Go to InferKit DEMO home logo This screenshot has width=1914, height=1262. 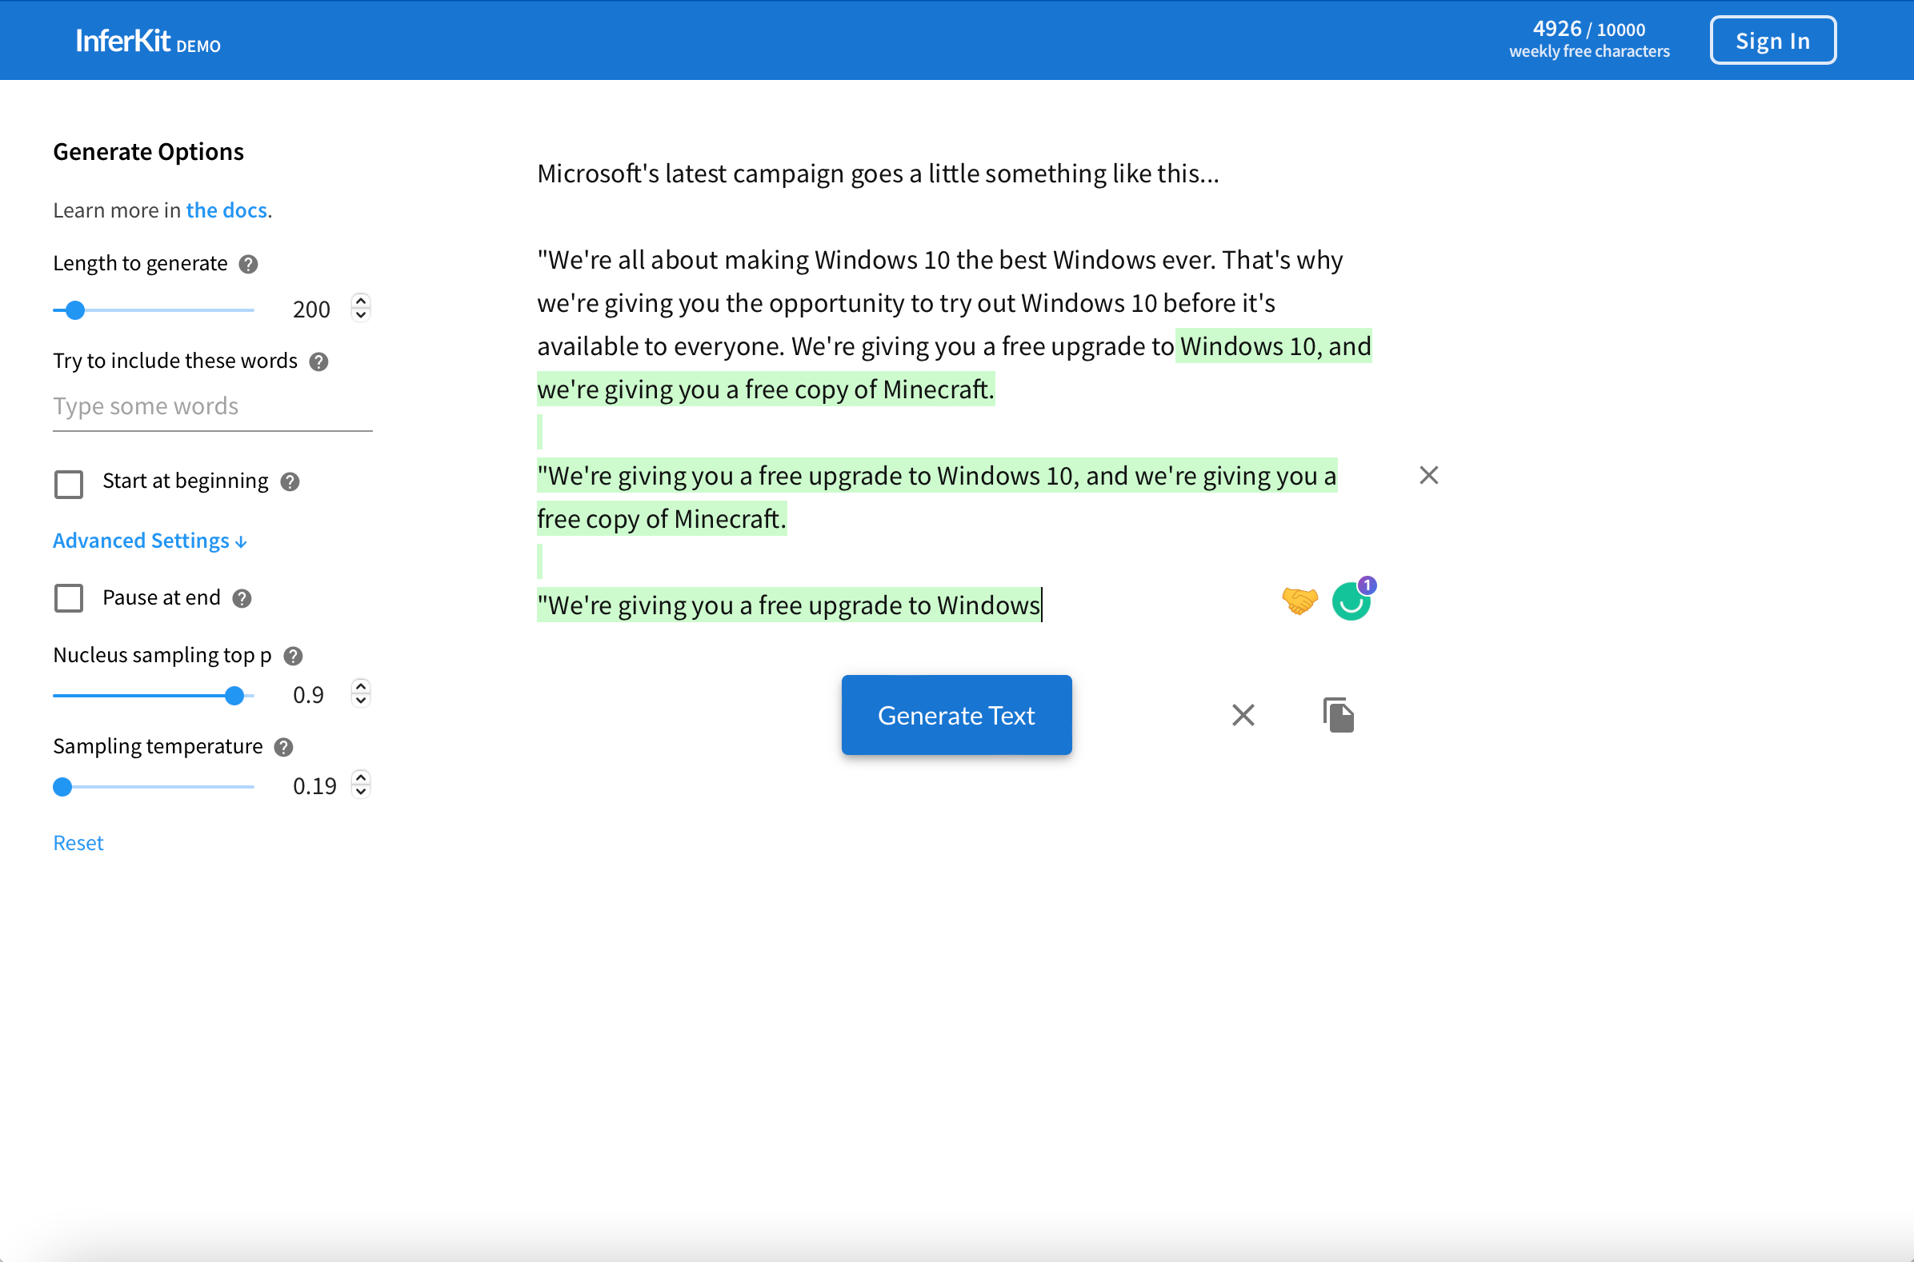tap(147, 40)
